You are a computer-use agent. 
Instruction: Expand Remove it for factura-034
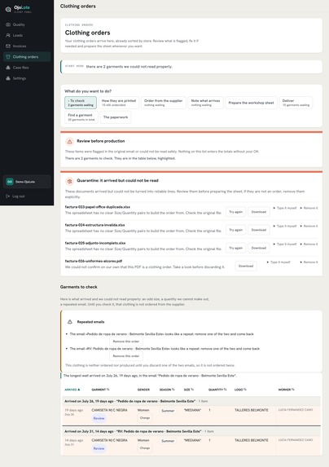309,226
